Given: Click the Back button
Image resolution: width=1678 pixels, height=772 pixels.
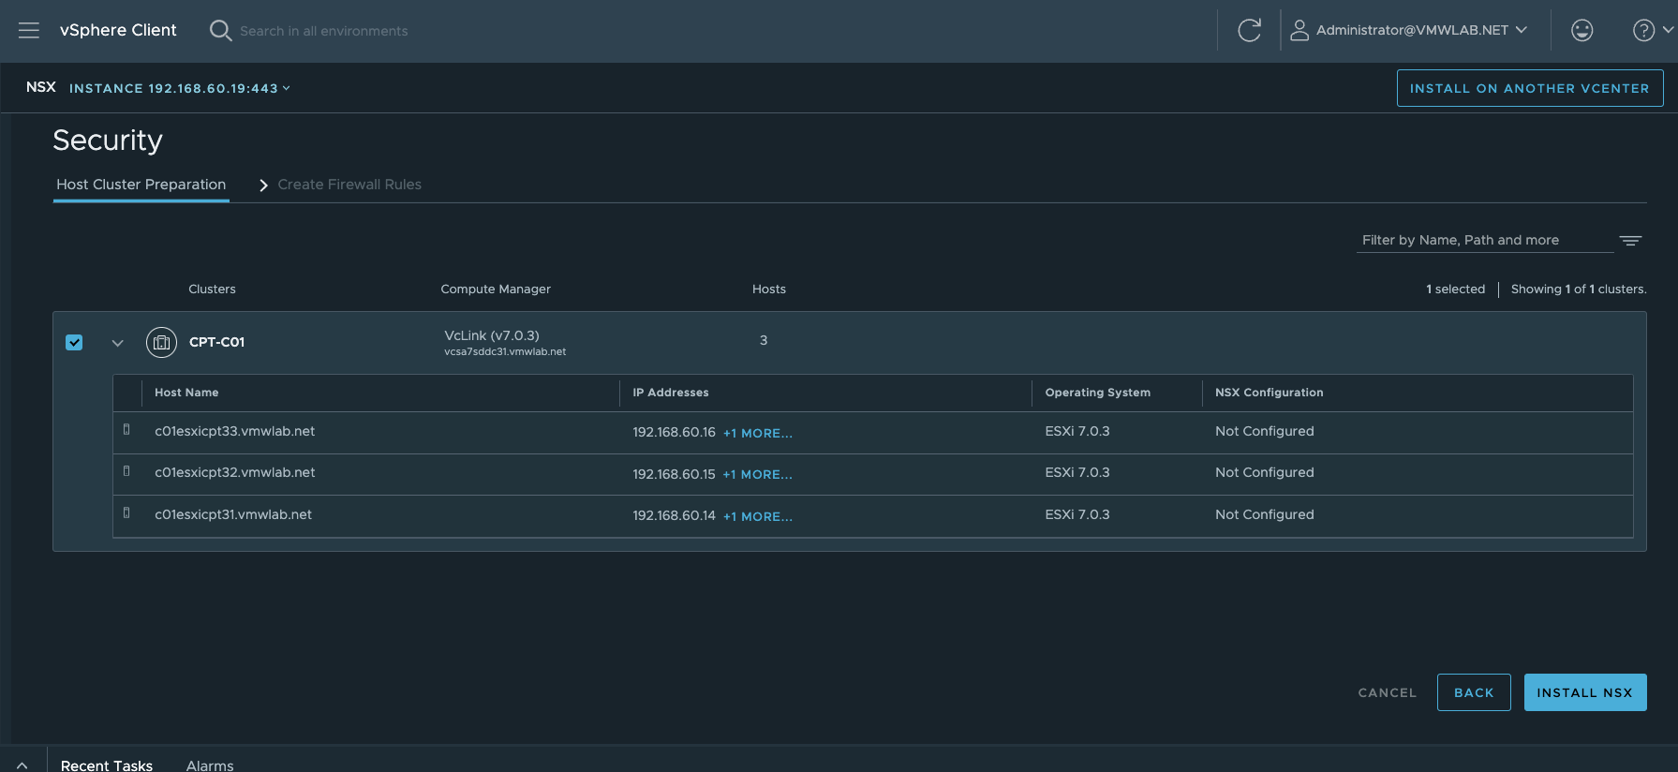Looking at the screenshot, I should click(1474, 692).
